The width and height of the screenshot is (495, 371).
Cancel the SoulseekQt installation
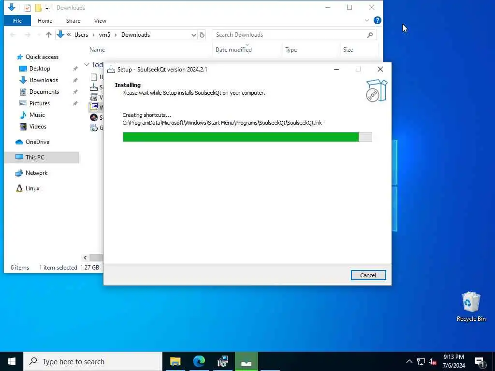pyautogui.click(x=368, y=275)
